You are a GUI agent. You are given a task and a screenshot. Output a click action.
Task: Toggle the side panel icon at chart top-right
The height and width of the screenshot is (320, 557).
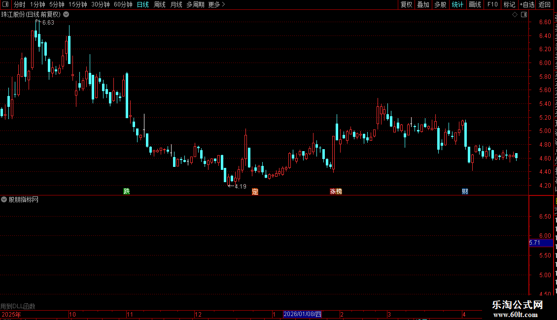524,15
